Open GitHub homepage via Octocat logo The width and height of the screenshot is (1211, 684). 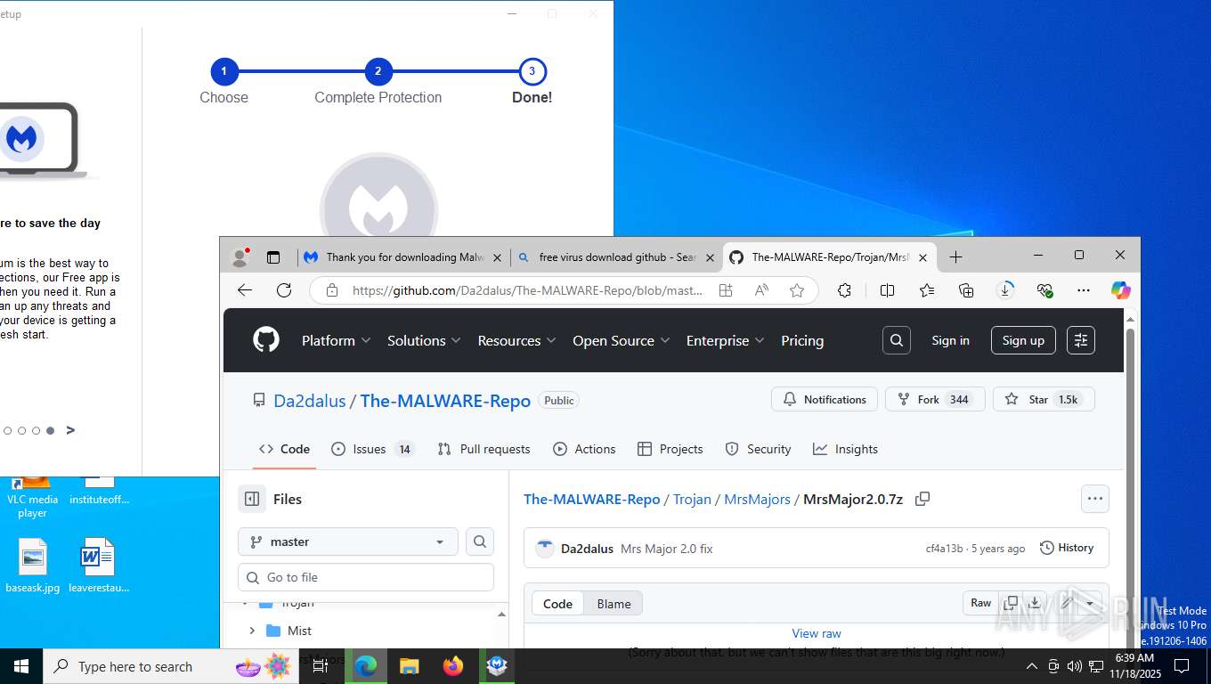[x=265, y=340]
